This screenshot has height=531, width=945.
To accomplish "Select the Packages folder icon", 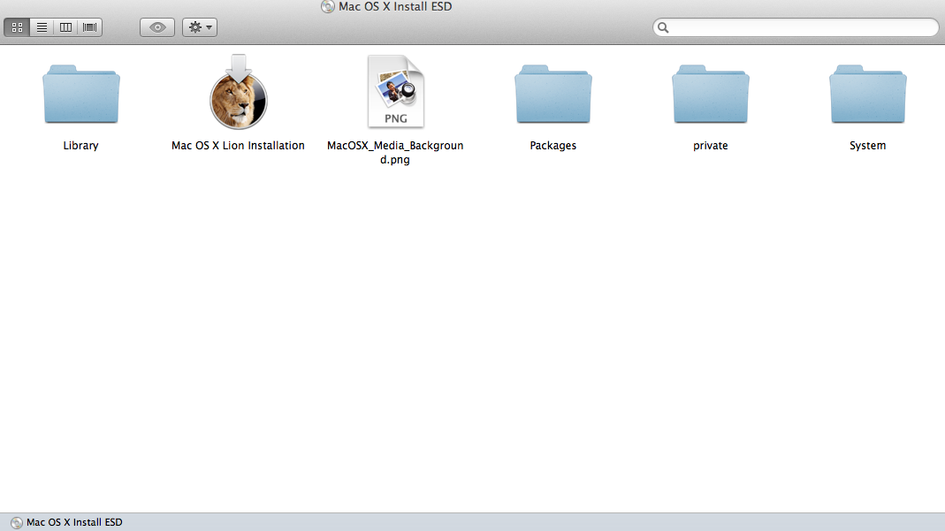I will coord(553,94).
